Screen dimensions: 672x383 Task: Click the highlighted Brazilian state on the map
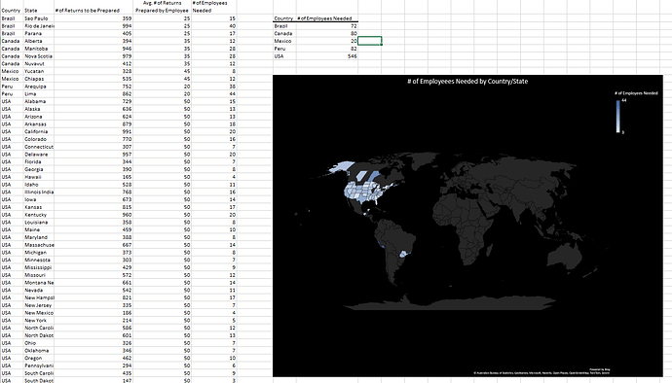pyautogui.click(x=404, y=254)
